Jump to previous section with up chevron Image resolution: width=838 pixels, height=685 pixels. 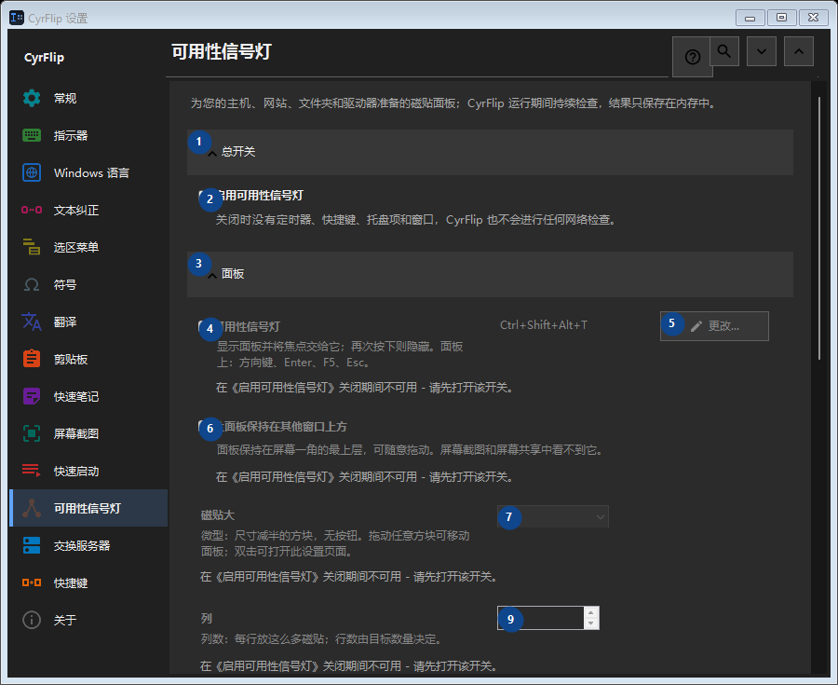[799, 51]
